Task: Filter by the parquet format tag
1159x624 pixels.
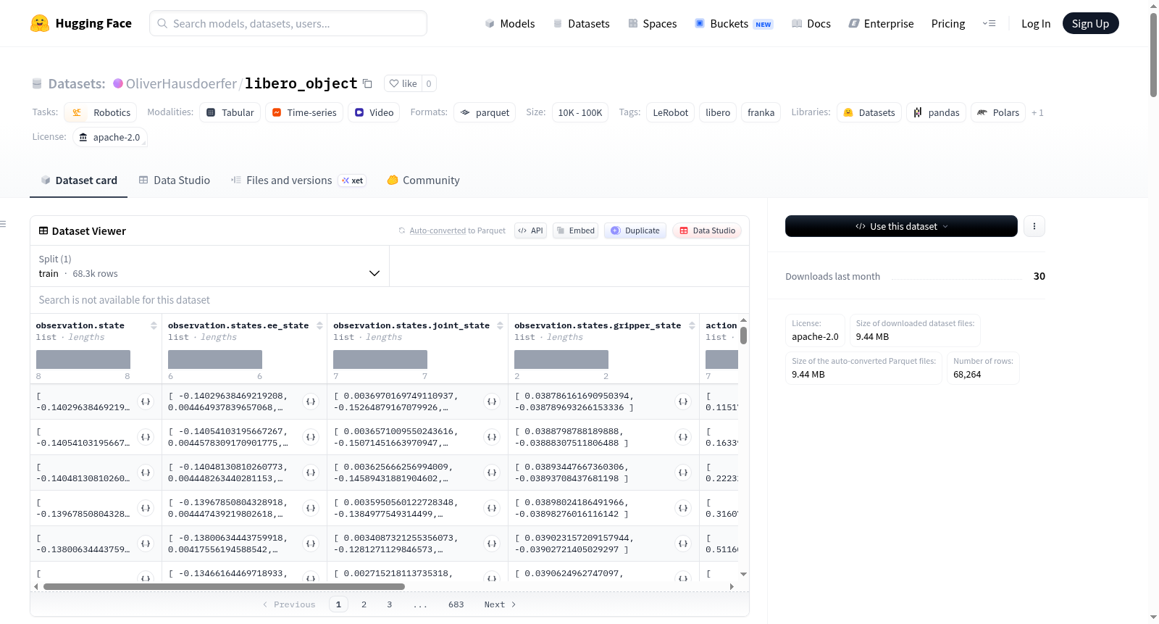Action: [485, 112]
